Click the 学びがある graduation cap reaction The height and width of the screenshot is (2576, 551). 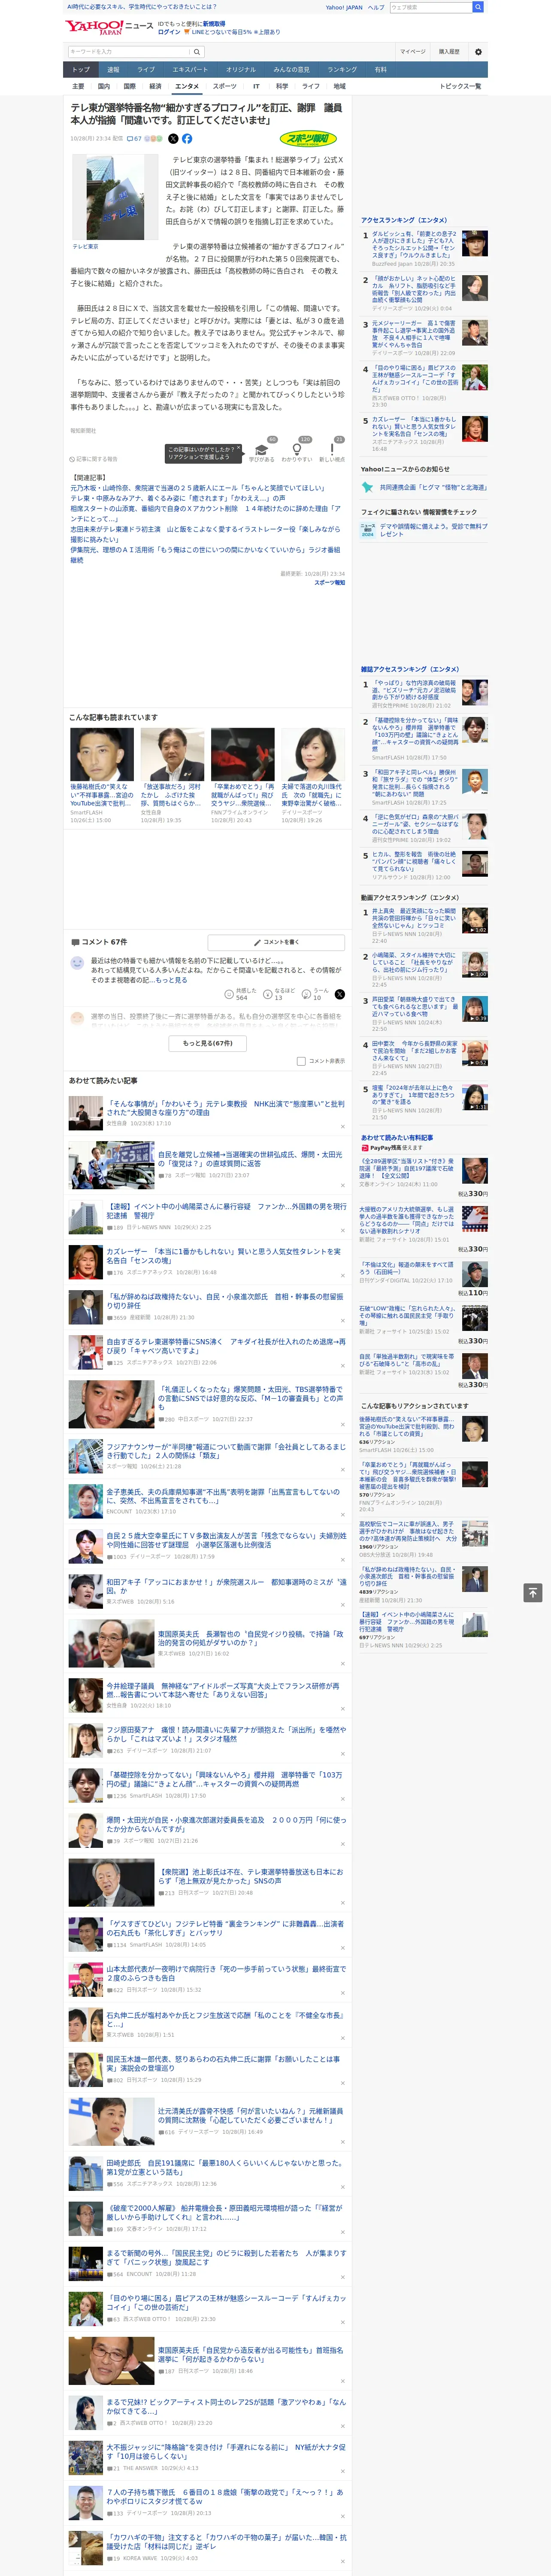pos(262,453)
